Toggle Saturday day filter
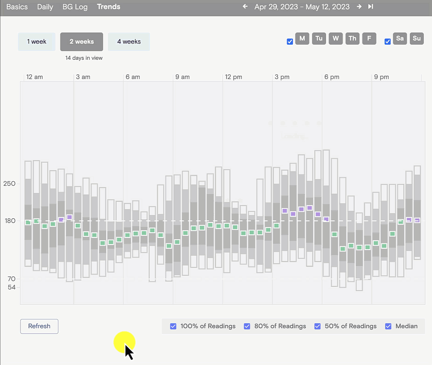Viewport: 432px width, 365px height. (x=400, y=39)
